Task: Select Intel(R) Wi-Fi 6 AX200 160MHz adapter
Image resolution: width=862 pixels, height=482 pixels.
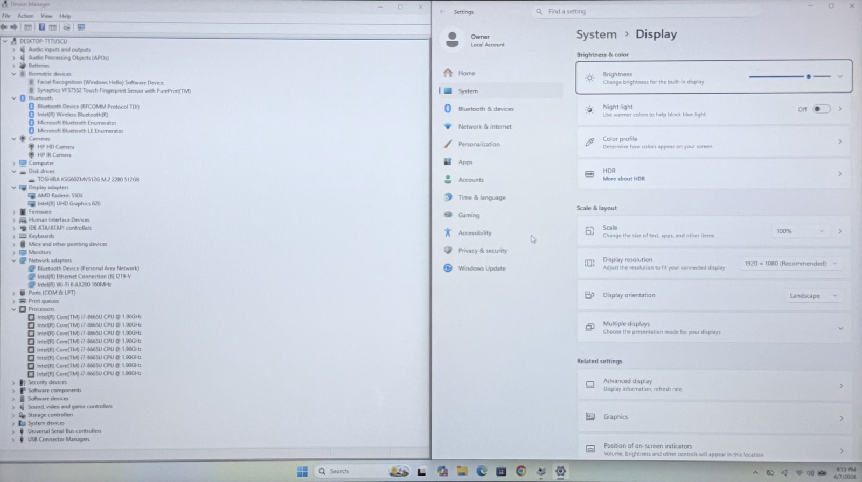Action: [74, 285]
